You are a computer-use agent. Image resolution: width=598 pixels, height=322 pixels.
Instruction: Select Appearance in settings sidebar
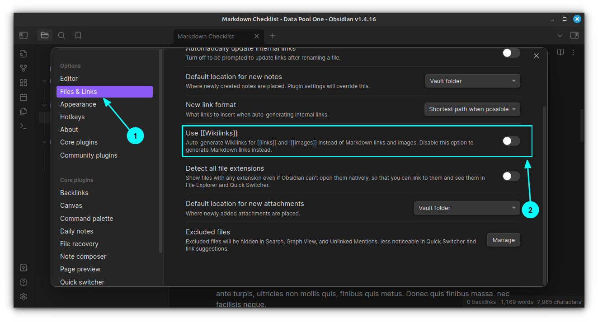(78, 104)
